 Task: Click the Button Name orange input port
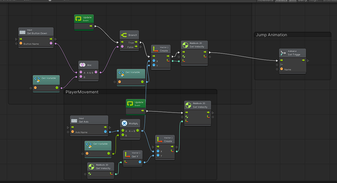[21, 44]
